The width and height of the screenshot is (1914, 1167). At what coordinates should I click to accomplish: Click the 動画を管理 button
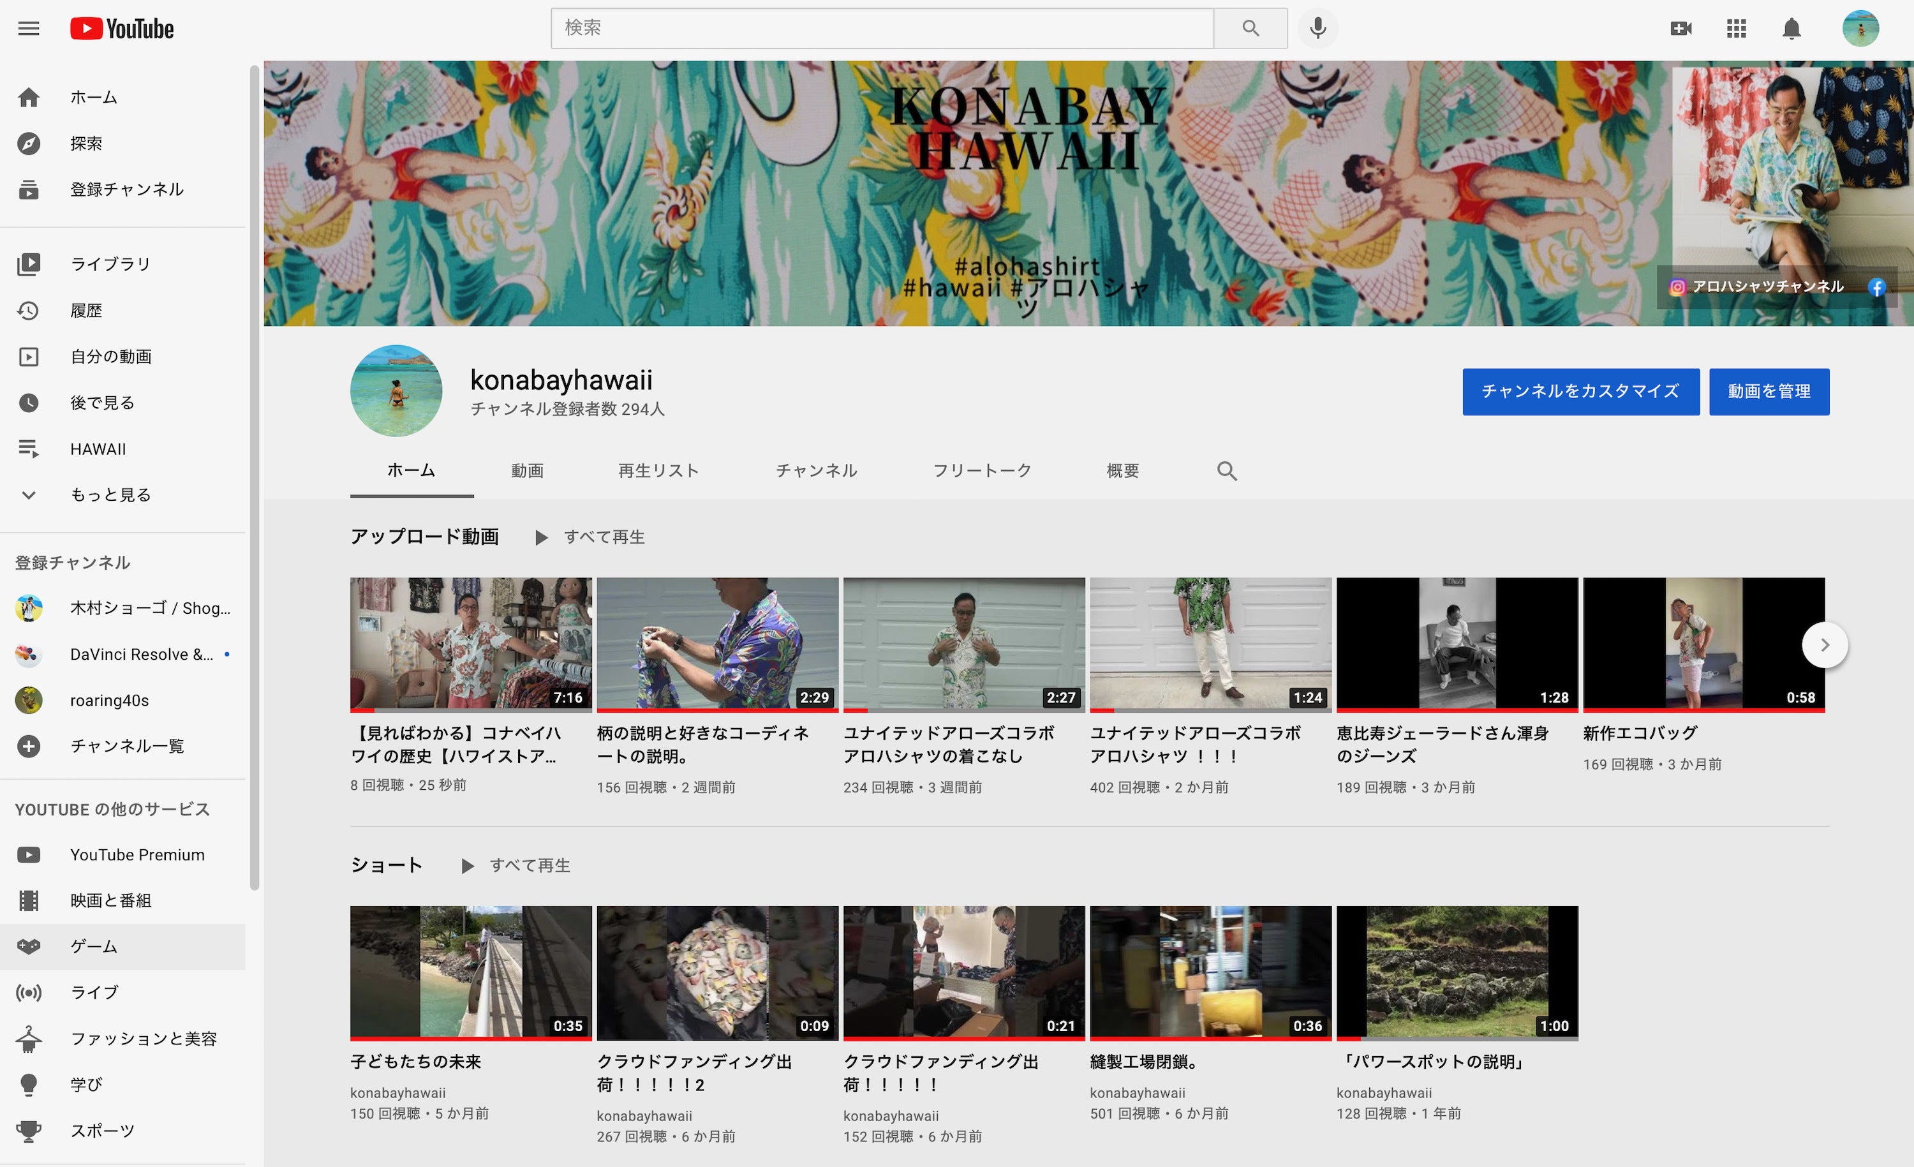pos(1769,392)
